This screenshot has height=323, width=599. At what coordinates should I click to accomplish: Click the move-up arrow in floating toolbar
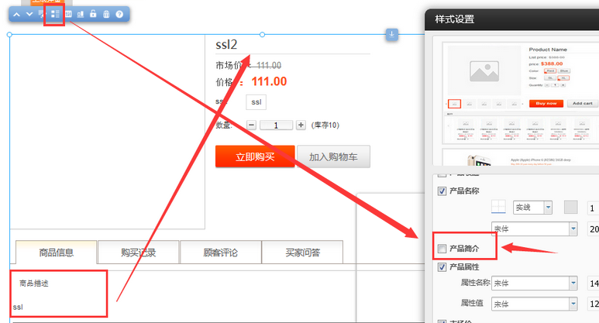16,15
